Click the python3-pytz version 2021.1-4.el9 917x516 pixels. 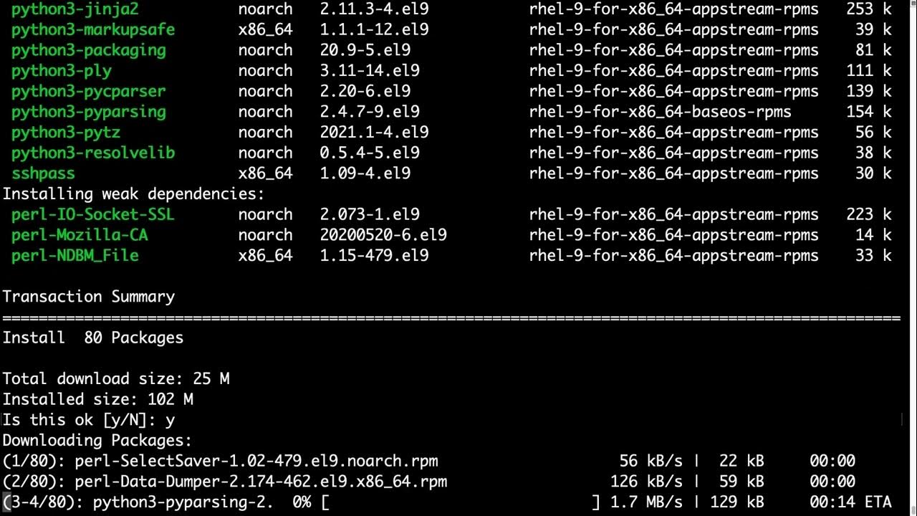(375, 133)
